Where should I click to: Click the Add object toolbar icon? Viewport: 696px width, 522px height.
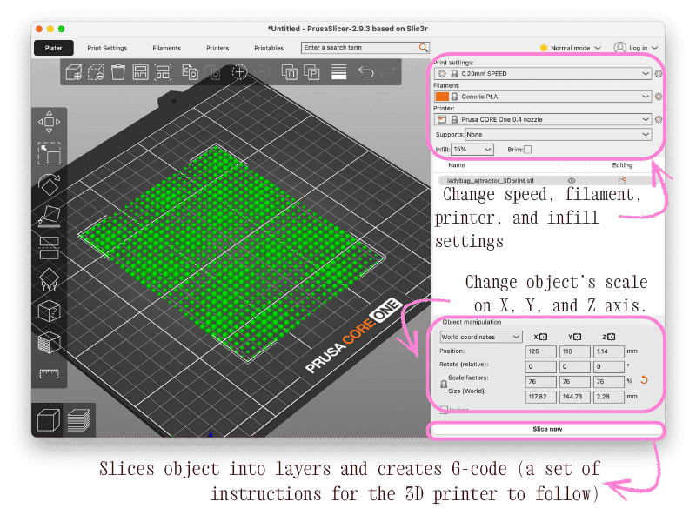pos(74,73)
